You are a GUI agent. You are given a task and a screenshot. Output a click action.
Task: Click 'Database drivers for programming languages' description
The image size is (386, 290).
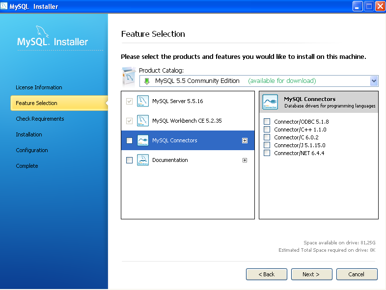point(330,106)
